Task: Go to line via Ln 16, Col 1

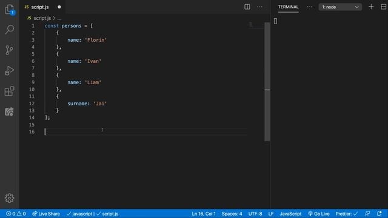Action: [204, 214]
